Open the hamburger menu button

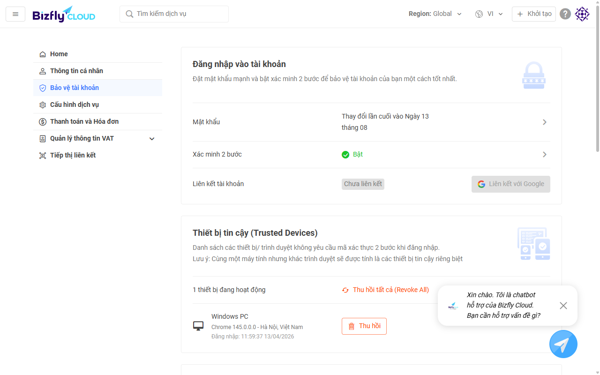point(15,14)
